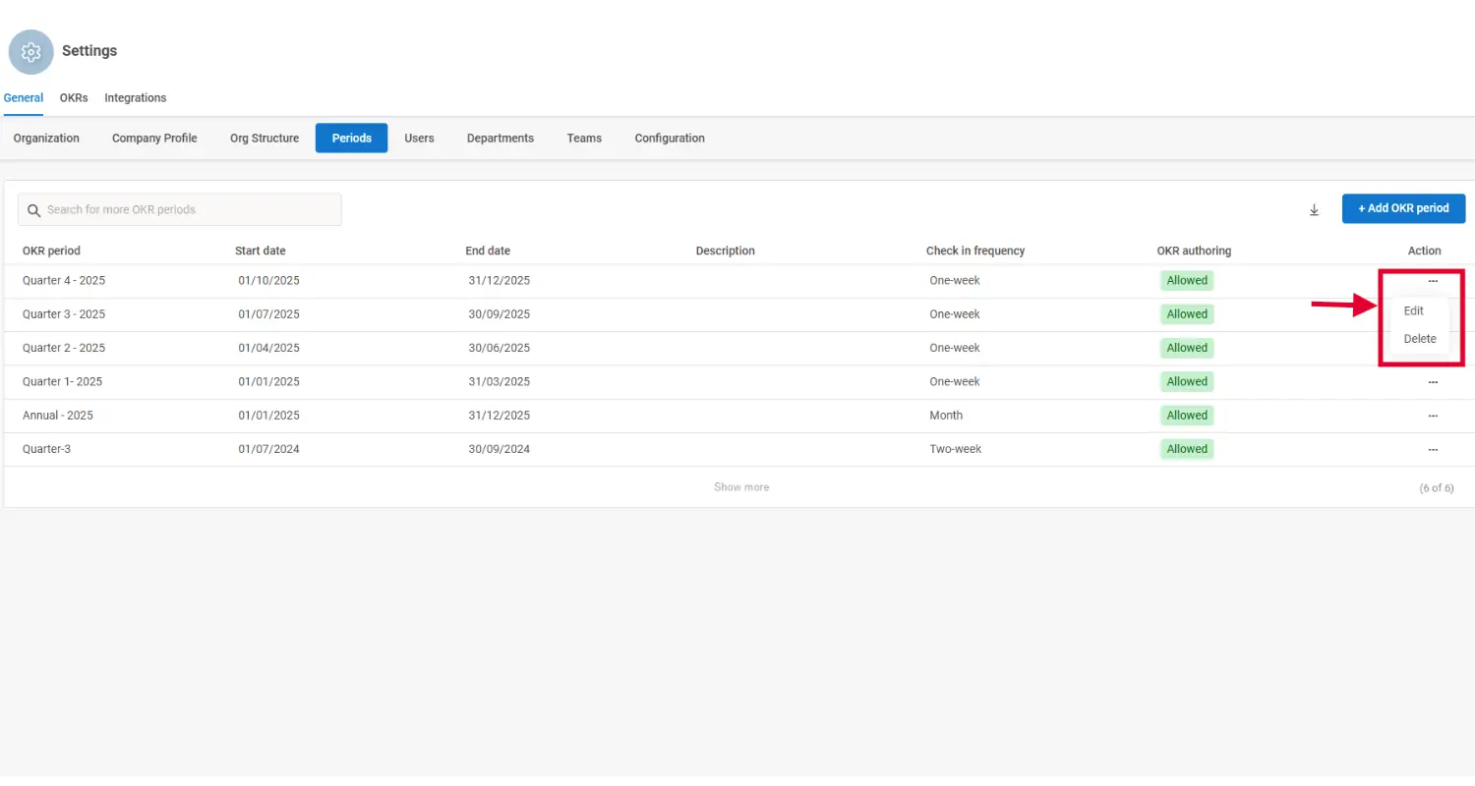This screenshot has width=1475, height=786.
Task: Open actions menu for the Quarter-3 row
Action: tap(1433, 449)
